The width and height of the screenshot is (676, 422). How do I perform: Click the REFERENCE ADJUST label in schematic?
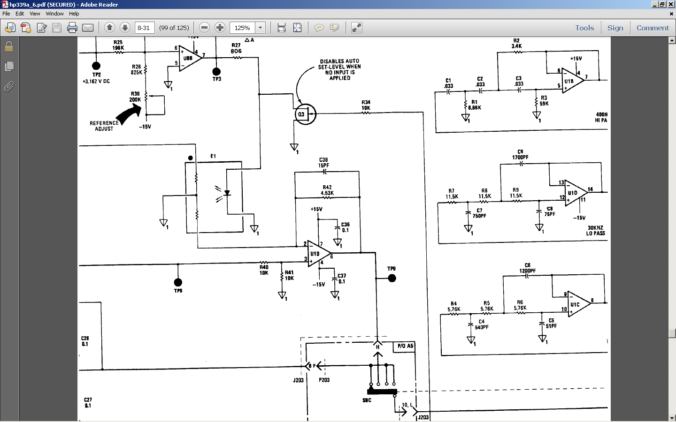[104, 126]
